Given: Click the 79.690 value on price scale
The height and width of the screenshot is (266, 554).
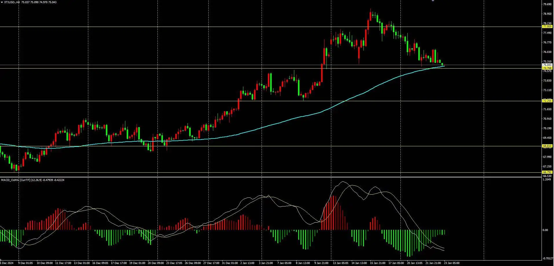Looking at the screenshot, I should pos(547,4).
